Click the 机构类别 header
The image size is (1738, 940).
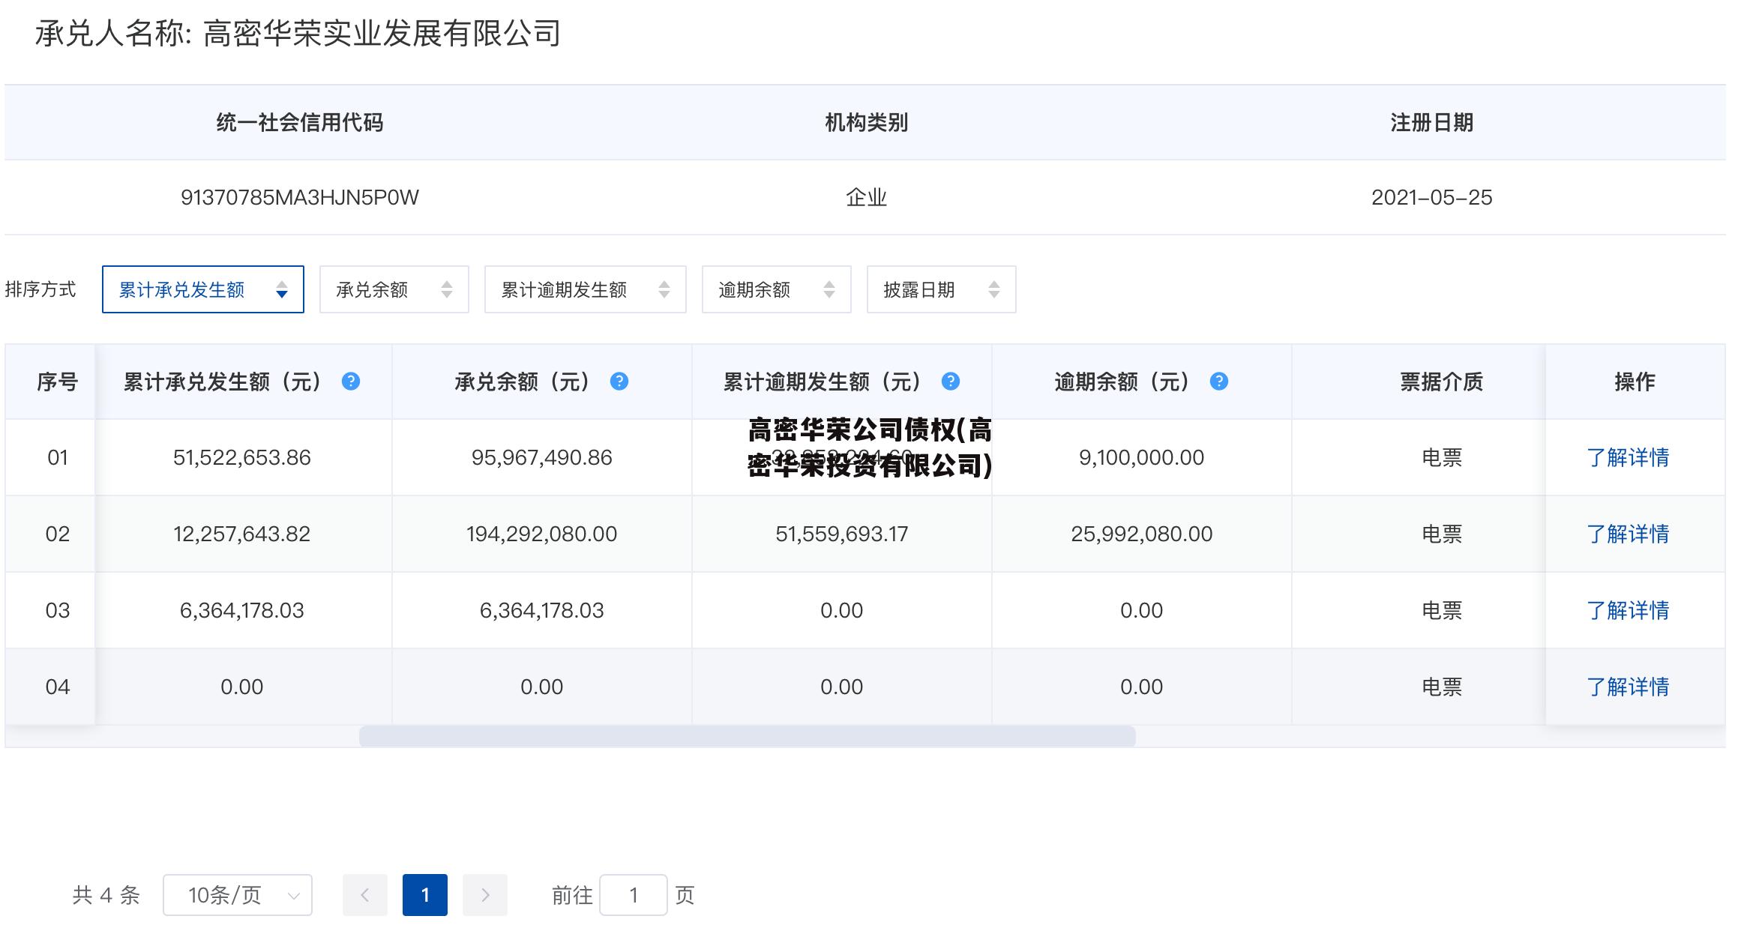(867, 122)
